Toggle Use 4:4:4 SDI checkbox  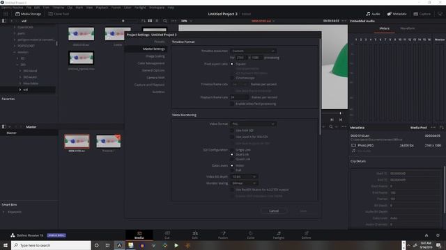tap(232, 131)
